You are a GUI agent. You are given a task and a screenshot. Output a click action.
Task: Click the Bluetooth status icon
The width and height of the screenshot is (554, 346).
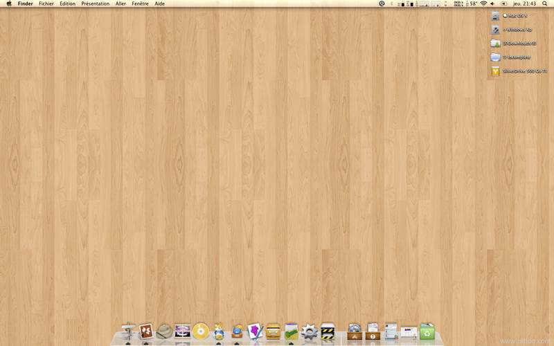pos(392,3)
